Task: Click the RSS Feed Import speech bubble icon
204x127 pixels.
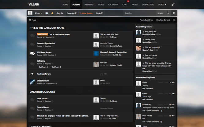Action: click(32, 53)
